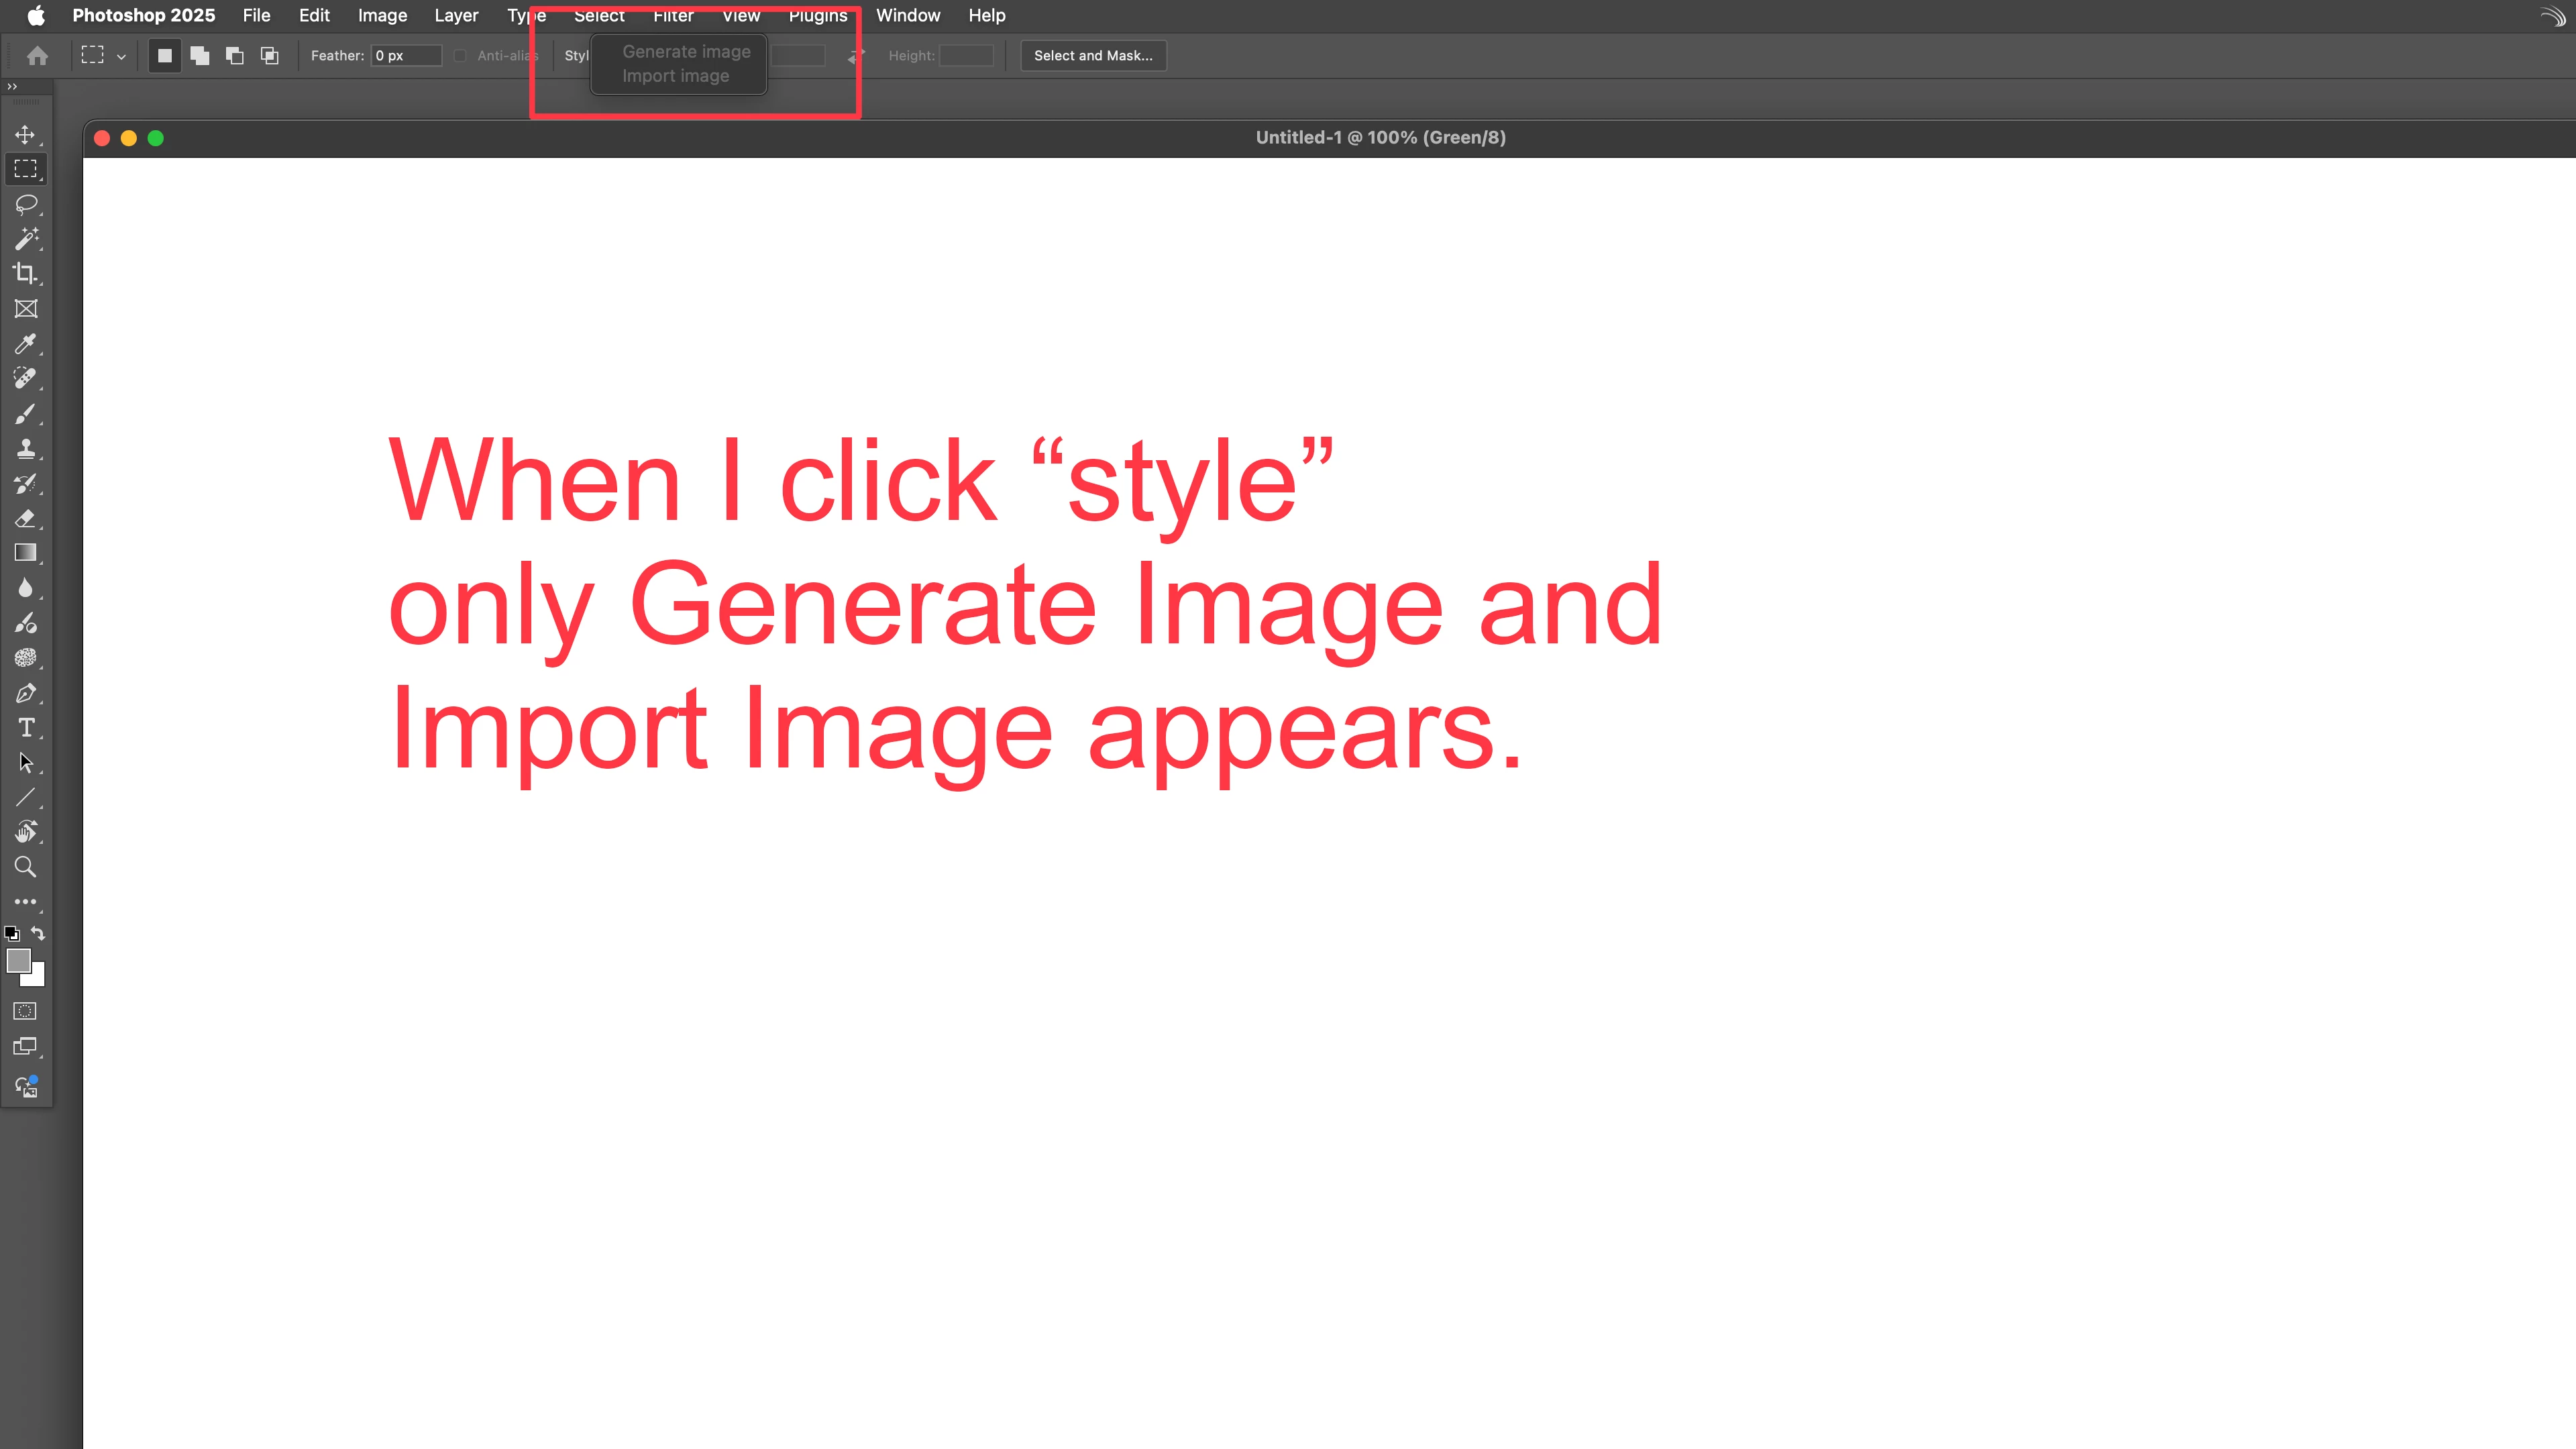Select the Clone Stamp tool
The width and height of the screenshot is (2576, 1449).
25,449
